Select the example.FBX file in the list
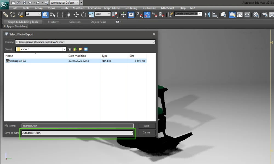This screenshot has height=164, width=274. coord(18,61)
